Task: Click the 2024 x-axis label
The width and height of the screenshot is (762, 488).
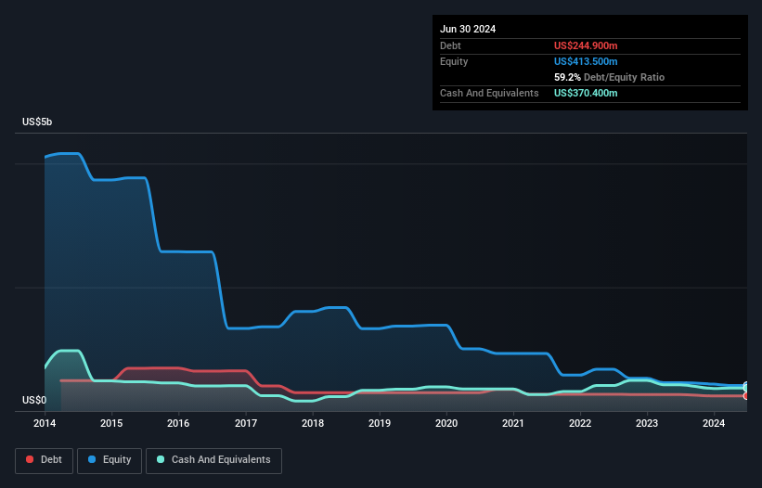Action: coord(714,423)
